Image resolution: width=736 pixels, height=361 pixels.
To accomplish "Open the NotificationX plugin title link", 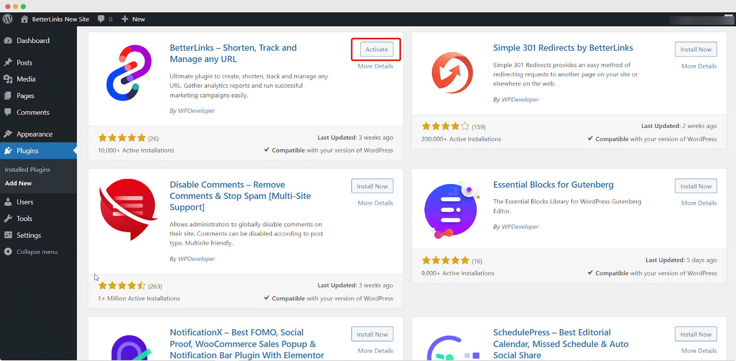I will point(247,344).
